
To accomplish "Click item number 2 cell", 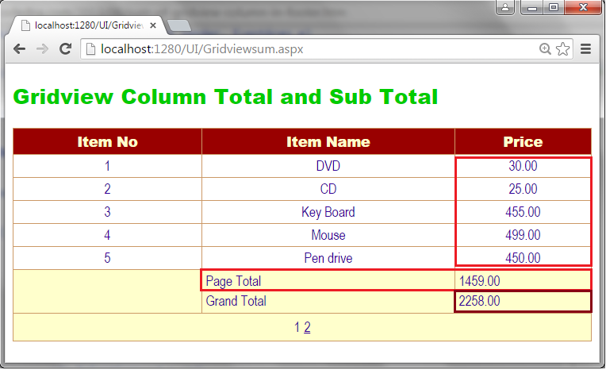I will pos(107,189).
